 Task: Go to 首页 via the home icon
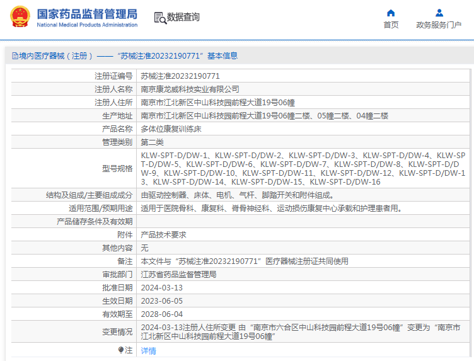coord(391,13)
